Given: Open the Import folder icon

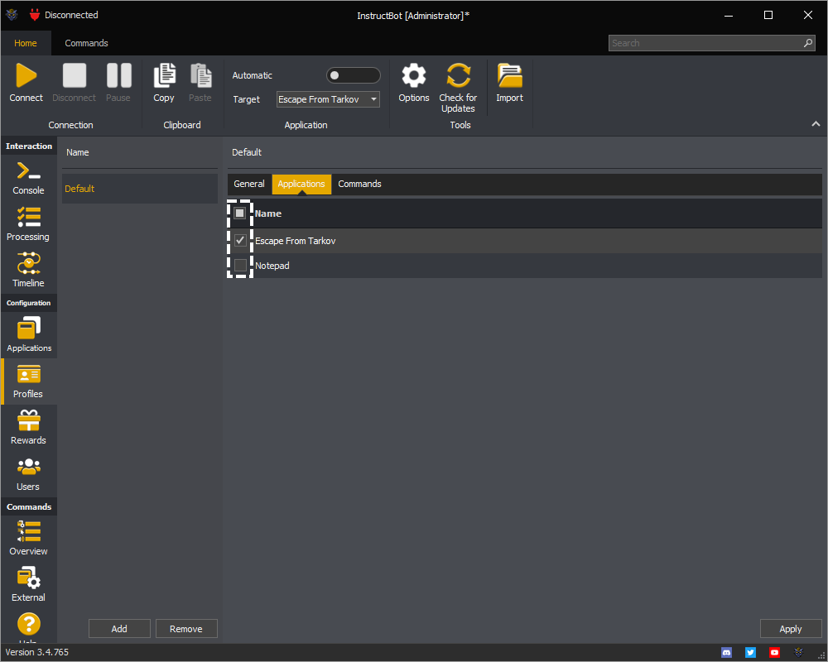Looking at the screenshot, I should pos(509,75).
